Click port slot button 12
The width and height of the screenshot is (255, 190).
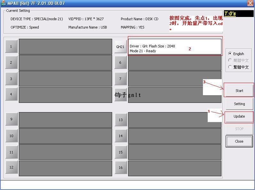tap(11, 167)
